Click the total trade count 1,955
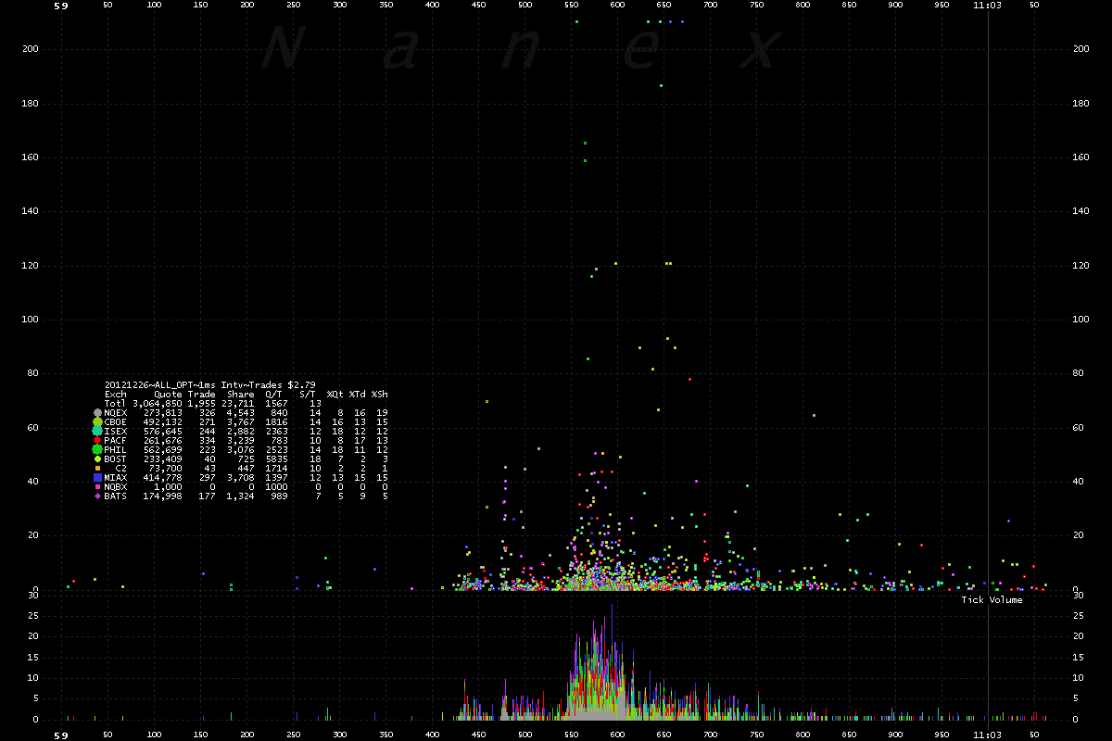 [202, 403]
